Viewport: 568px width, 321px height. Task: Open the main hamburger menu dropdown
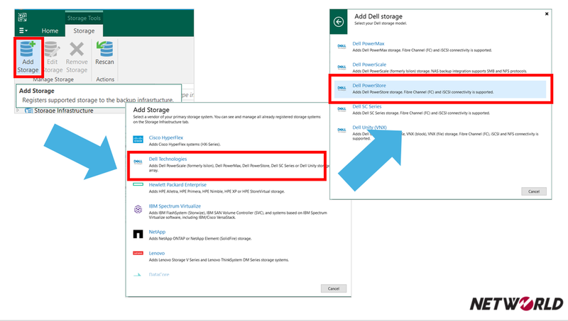click(x=23, y=30)
